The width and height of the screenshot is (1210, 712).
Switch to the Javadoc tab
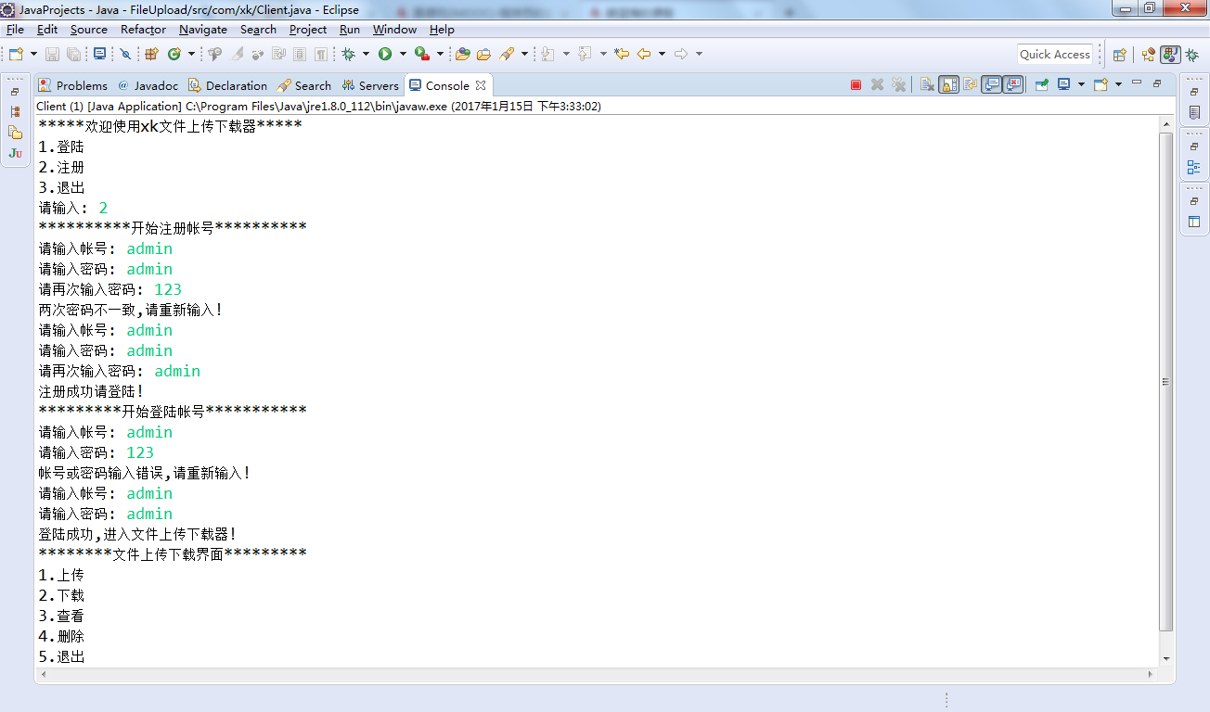147,85
